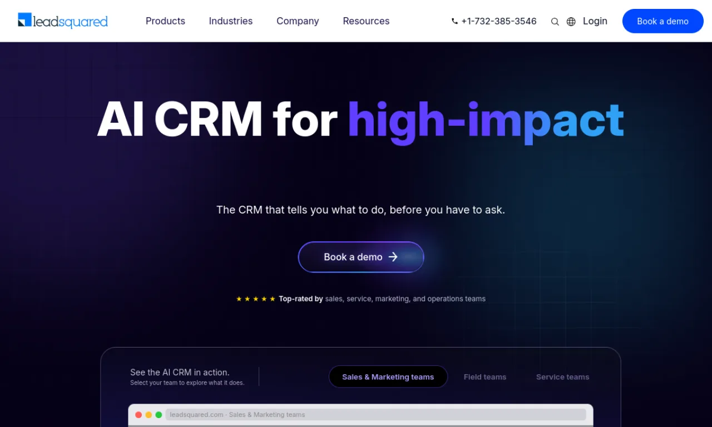Click the red dot in mock browser
712x427 pixels.
click(139, 415)
